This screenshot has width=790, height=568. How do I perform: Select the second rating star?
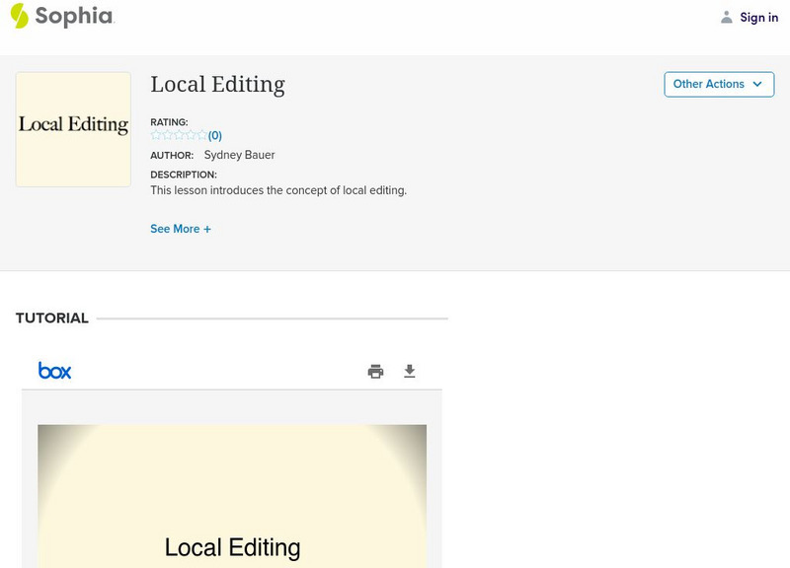[167, 135]
